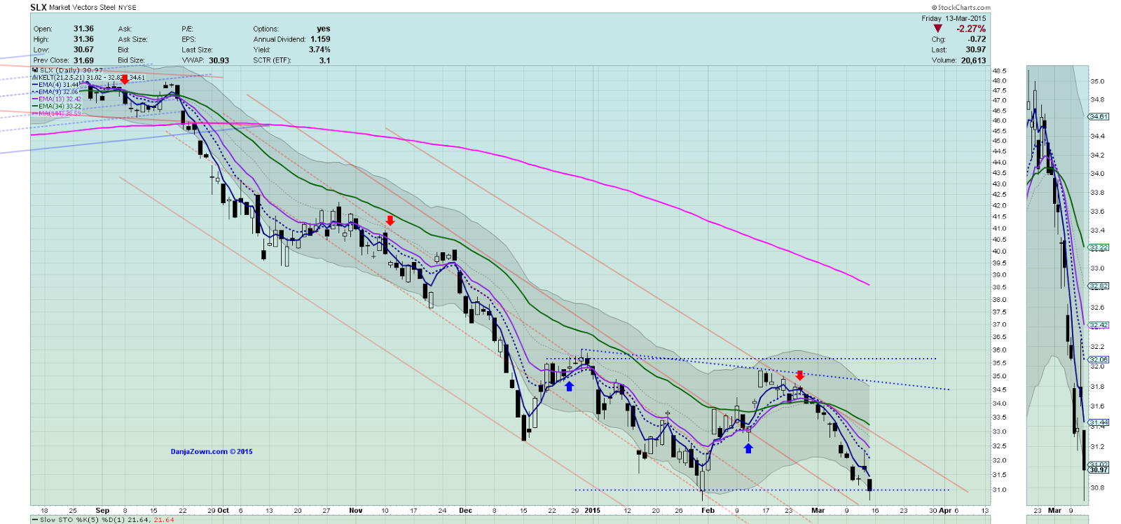Click the 32.82 price flag in the right panel
Image resolution: width=1121 pixels, height=524 pixels.
(x=1099, y=286)
